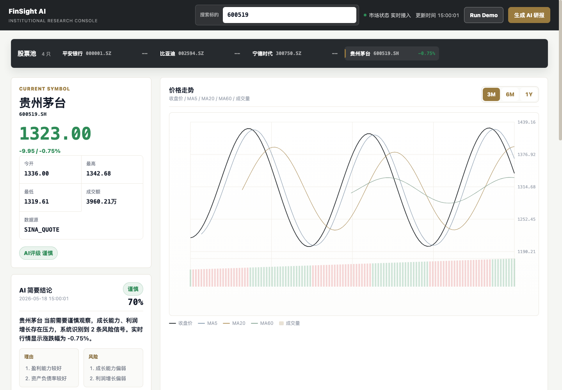Click the y-axis label 1314.68
This screenshot has width=562, height=390.
526,187
